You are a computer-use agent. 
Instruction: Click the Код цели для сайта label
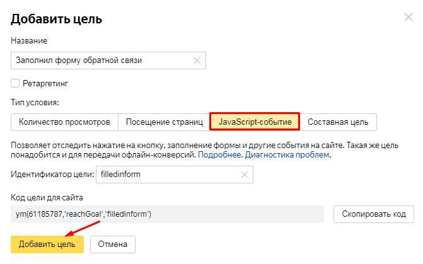[x=49, y=198]
